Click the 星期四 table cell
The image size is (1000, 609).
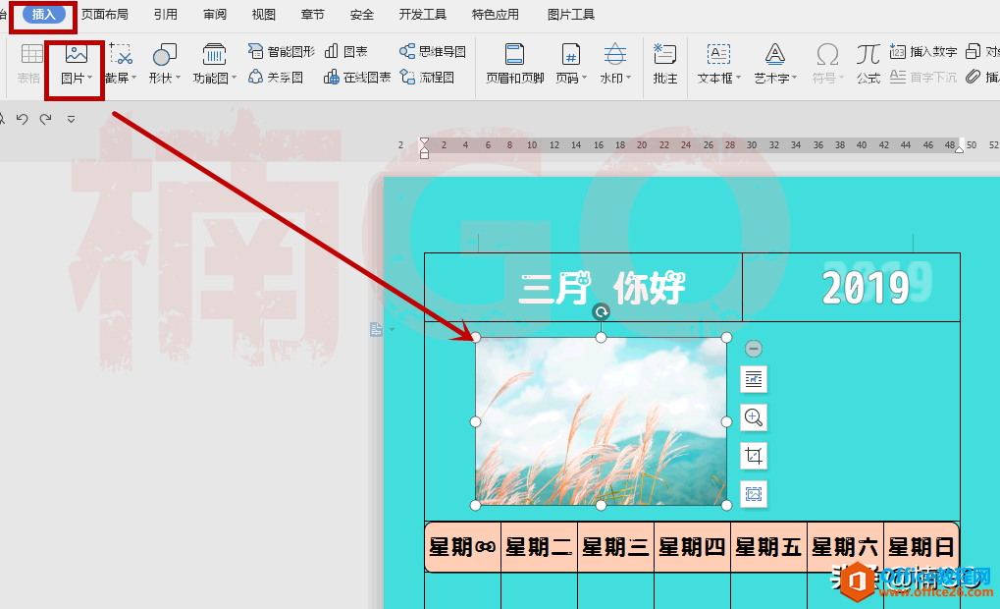click(692, 547)
